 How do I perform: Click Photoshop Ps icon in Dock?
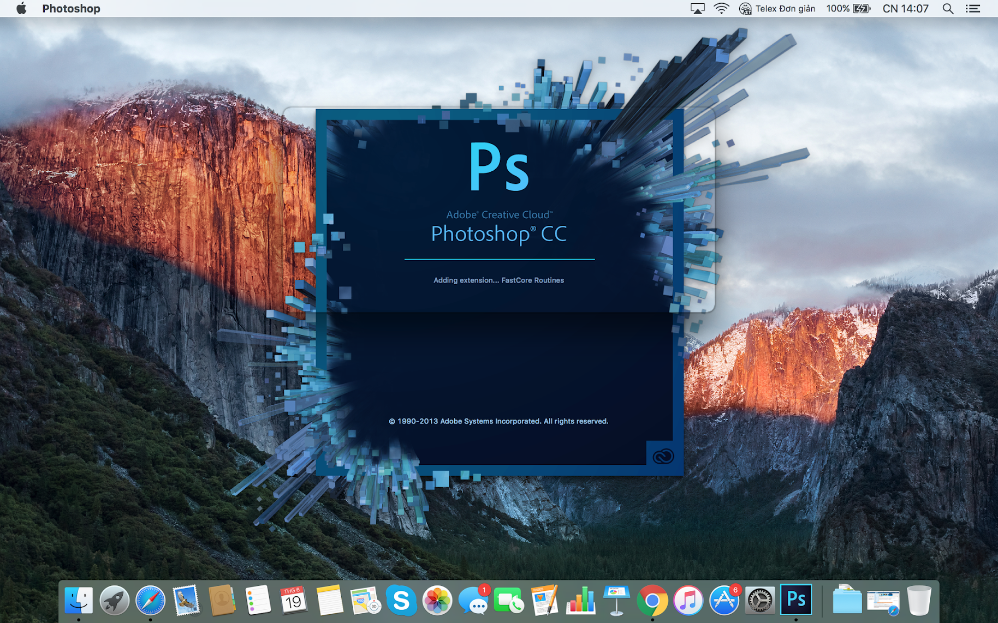point(796,600)
